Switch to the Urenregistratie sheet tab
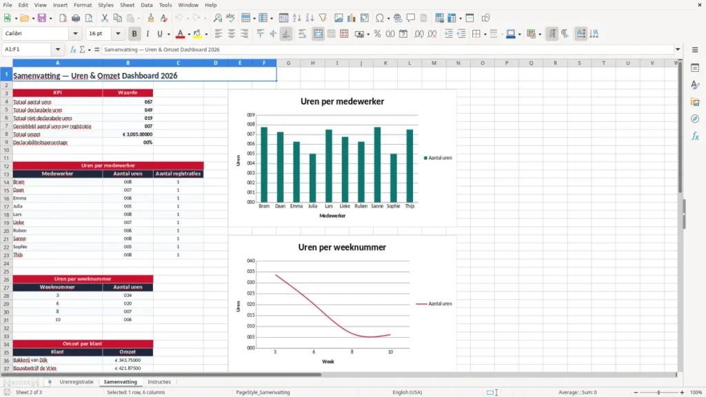Image resolution: width=706 pixels, height=397 pixels. tap(77, 382)
